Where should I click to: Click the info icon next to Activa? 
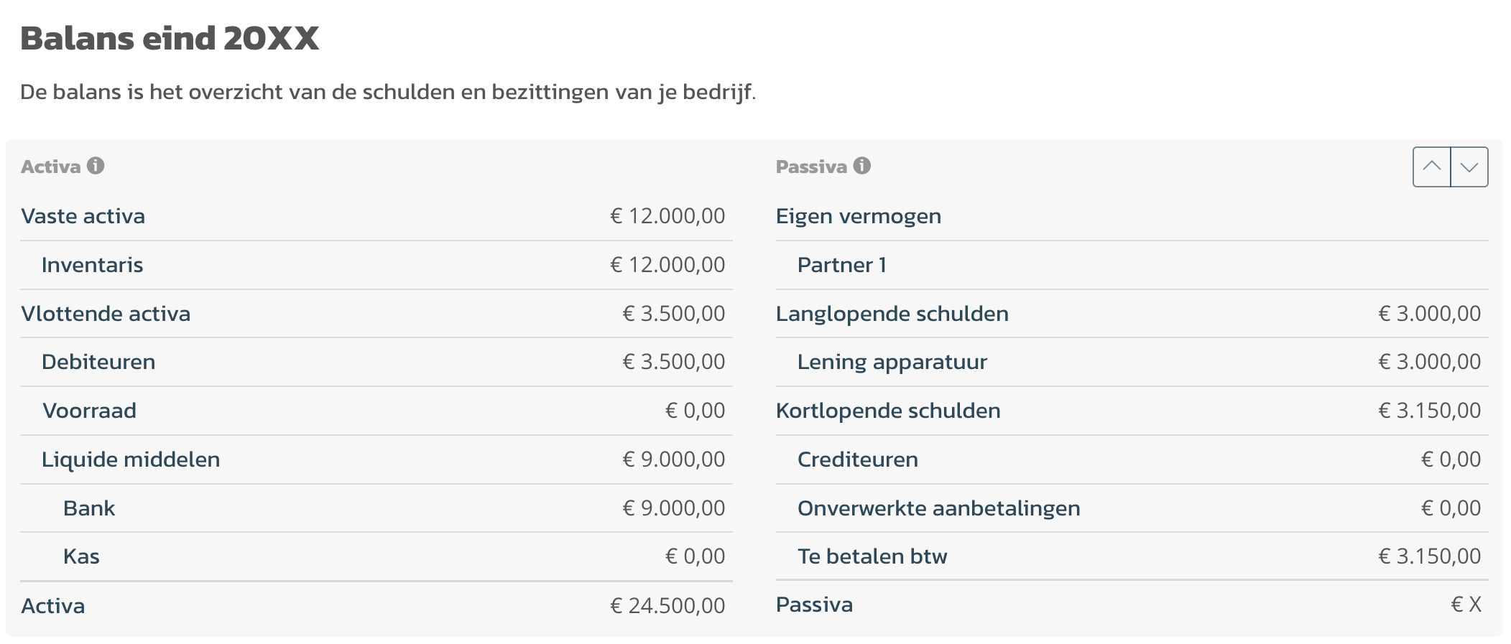96,166
